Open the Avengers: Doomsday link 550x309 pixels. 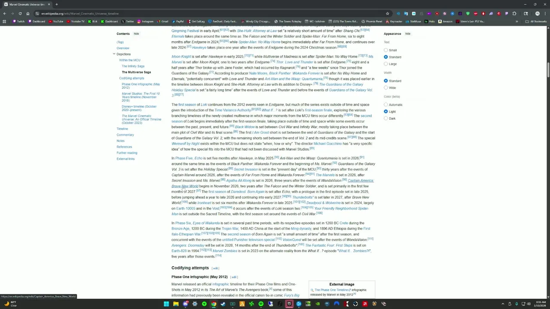coord(188,245)
